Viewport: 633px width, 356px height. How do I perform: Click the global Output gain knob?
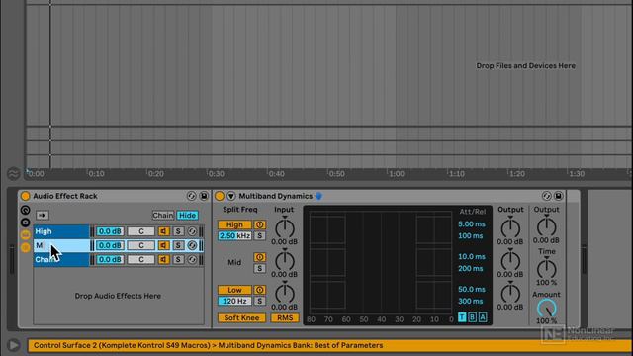click(546, 226)
